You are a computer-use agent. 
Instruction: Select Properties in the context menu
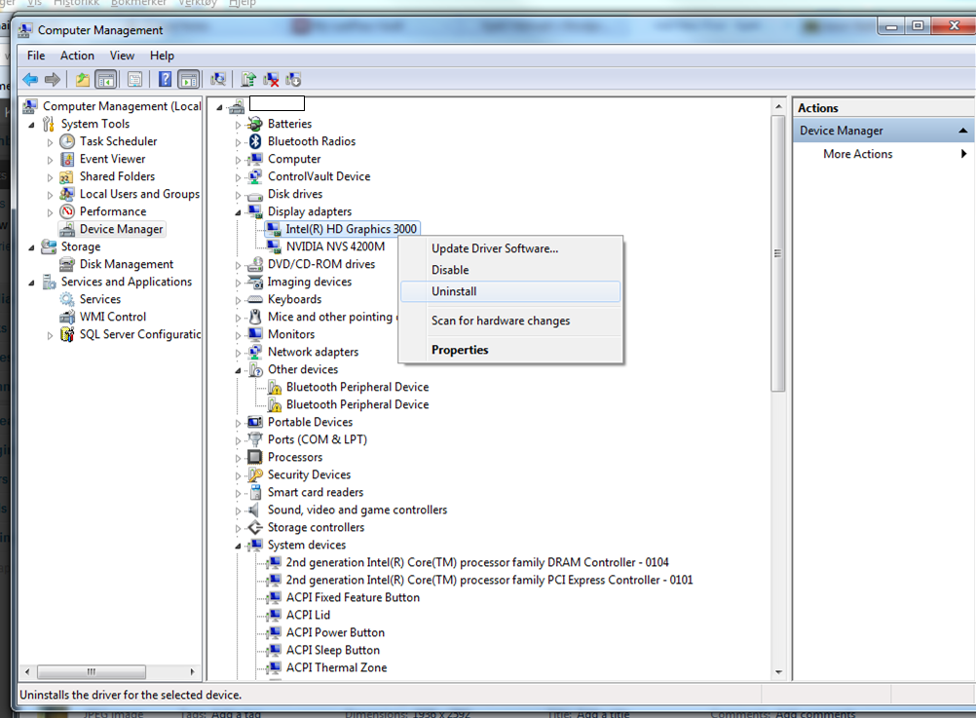(460, 350)
